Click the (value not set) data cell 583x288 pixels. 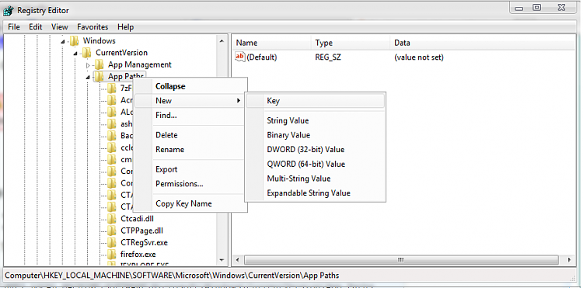pos(419,57)
